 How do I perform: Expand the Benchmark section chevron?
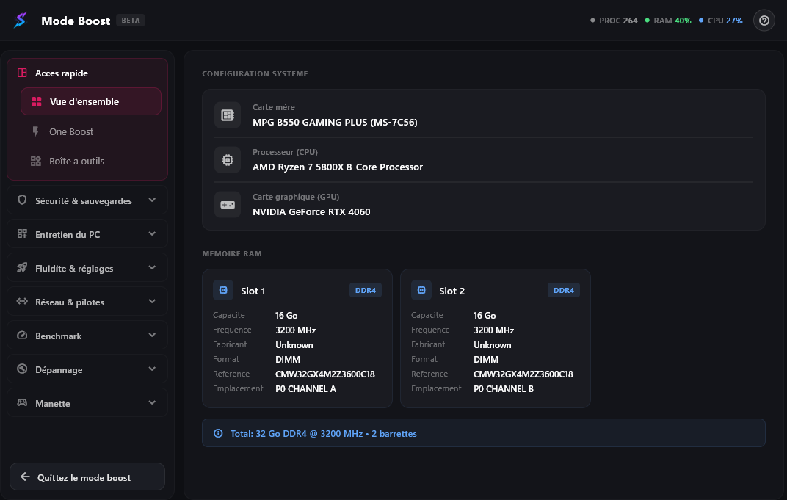click(x=152, y=335)
